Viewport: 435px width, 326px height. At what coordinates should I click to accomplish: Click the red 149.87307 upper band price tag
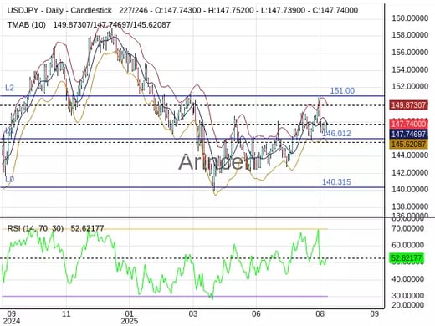tap(408, 105)
